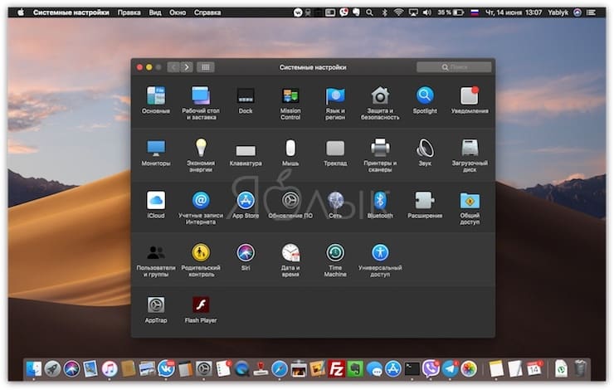Open the Вид menu

click(x=155, y=12)
